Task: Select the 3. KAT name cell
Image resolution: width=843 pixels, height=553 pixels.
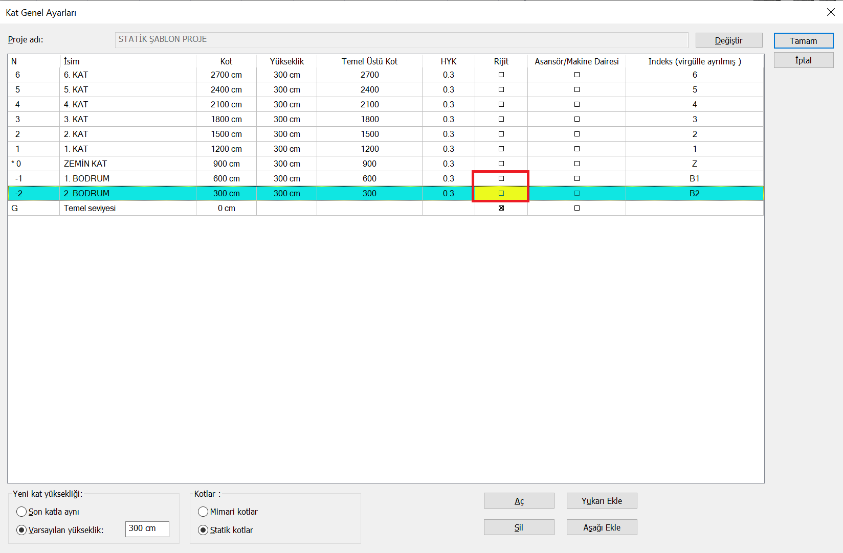Action: coord(127,119)
